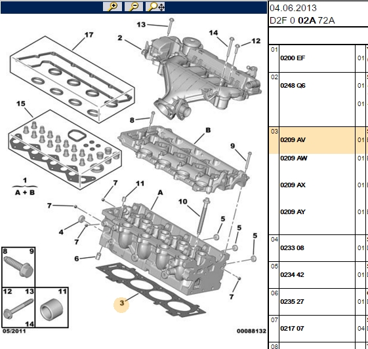Click row index 04 in parts table

(x=274, y=240)
